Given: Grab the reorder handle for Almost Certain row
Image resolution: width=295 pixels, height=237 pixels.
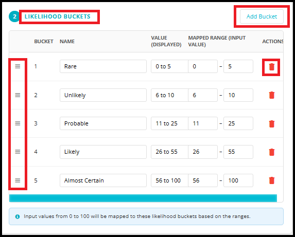Looking at the screenshot, I should (18, 180).
